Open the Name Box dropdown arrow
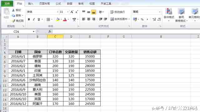Viewport: 200px width, 112px height. tap(33, 31)
